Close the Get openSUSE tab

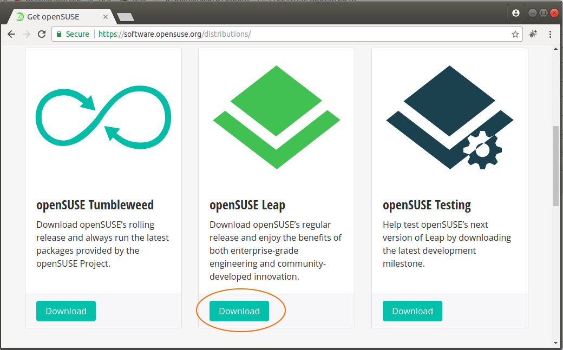(106, 17)
